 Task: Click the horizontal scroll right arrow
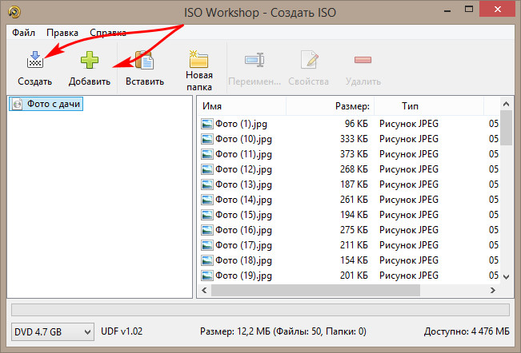[x=493, y=291]
